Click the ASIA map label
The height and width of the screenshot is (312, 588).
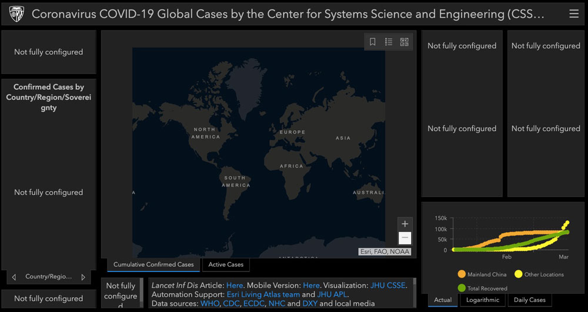tap(343, 138)
